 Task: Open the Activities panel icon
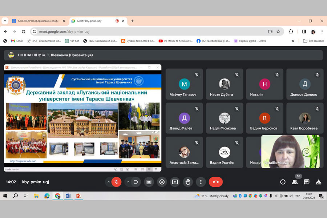click(x=319, y=182)
